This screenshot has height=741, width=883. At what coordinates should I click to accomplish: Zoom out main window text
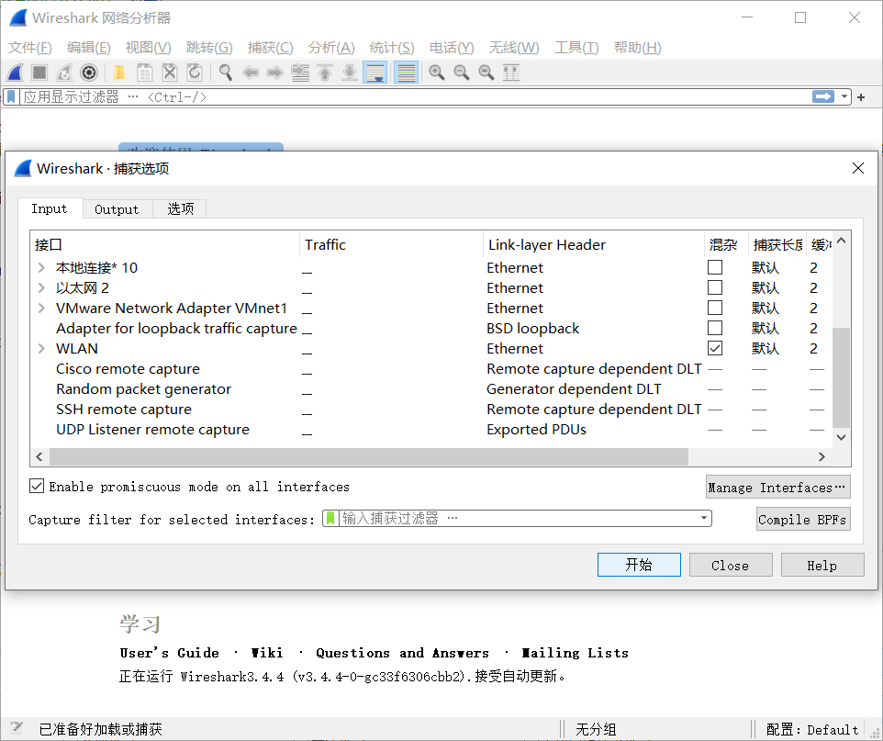point(461,73)
